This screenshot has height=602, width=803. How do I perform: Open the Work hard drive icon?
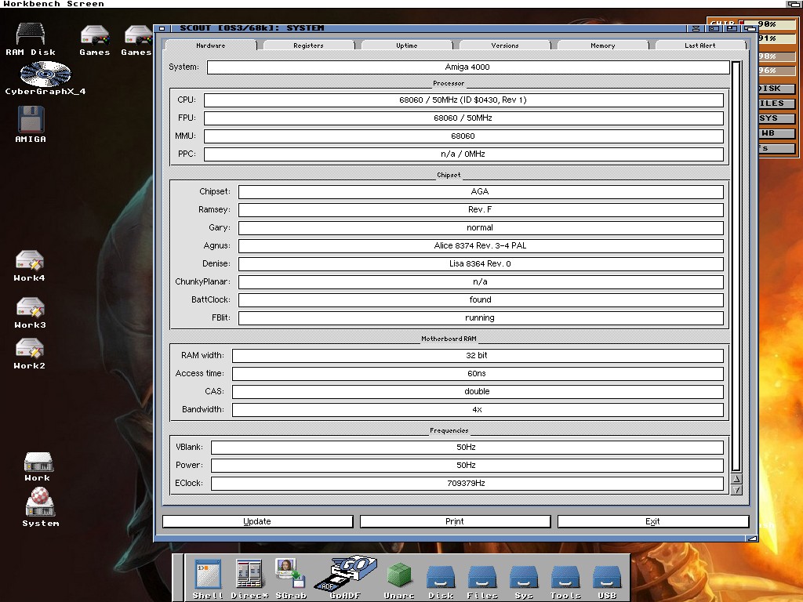(x=38, y=466)
